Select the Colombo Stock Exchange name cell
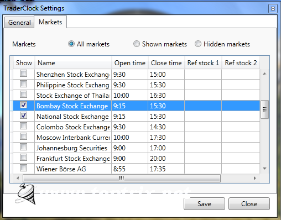 73,127
